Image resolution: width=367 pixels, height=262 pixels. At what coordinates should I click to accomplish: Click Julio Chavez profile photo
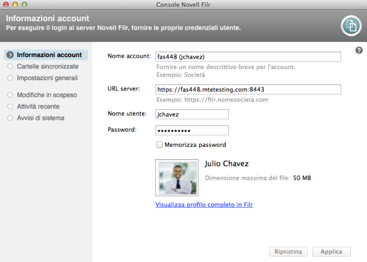(177, 177)
